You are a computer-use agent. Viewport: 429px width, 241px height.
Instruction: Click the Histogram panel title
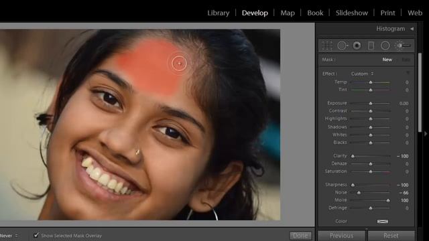tap(390, 29)
